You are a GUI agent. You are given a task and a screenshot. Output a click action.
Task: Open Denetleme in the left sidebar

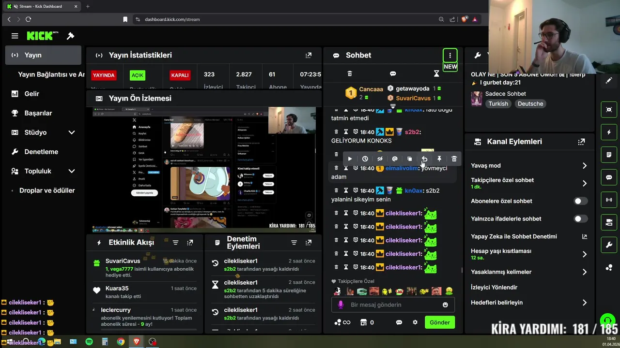pos(44,152)
